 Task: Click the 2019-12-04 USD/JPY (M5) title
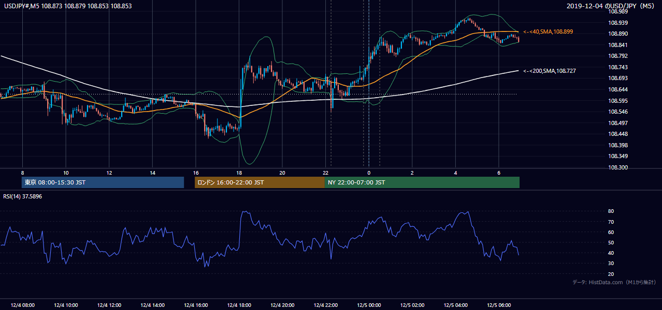[x=611, y=6]
